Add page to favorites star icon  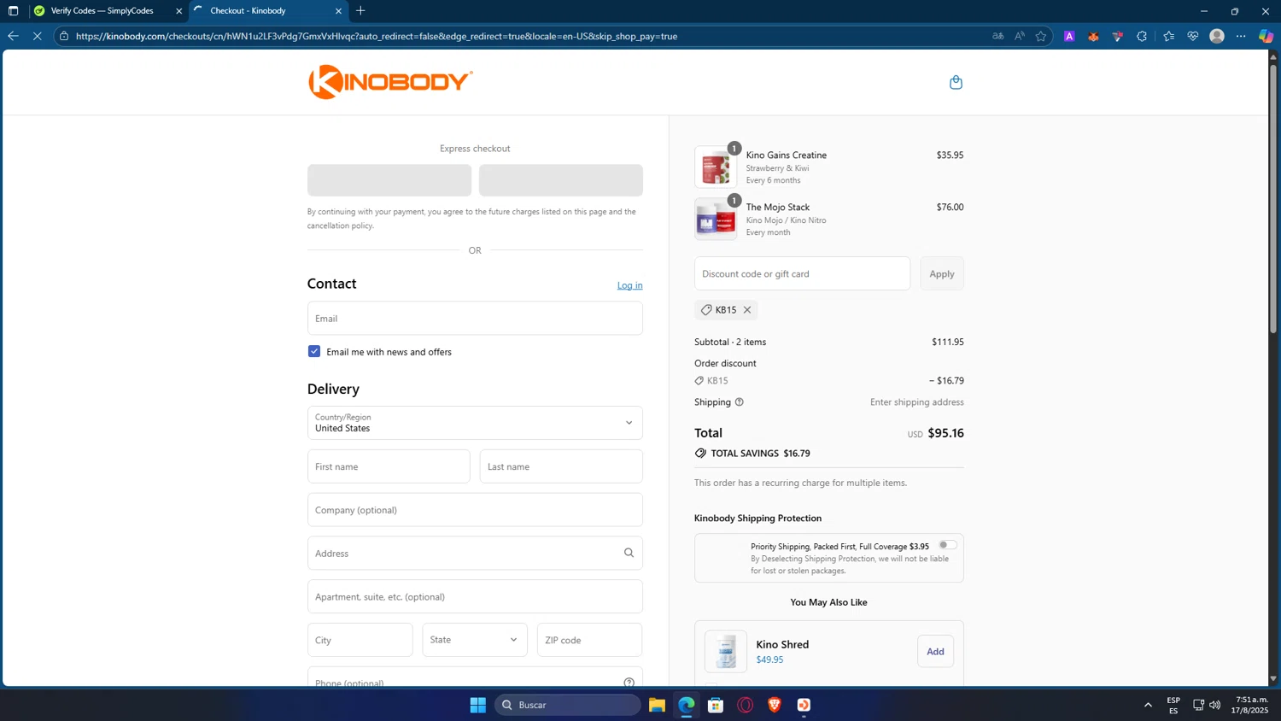1041,36
